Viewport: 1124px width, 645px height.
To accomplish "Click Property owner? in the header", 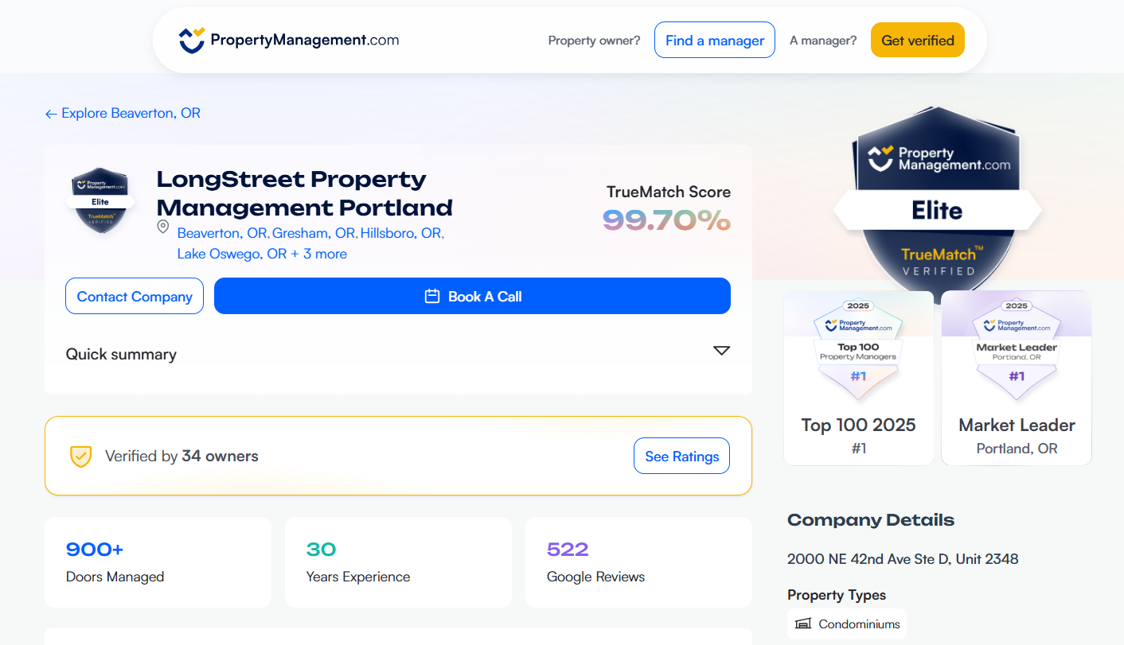I will [593, 39].
